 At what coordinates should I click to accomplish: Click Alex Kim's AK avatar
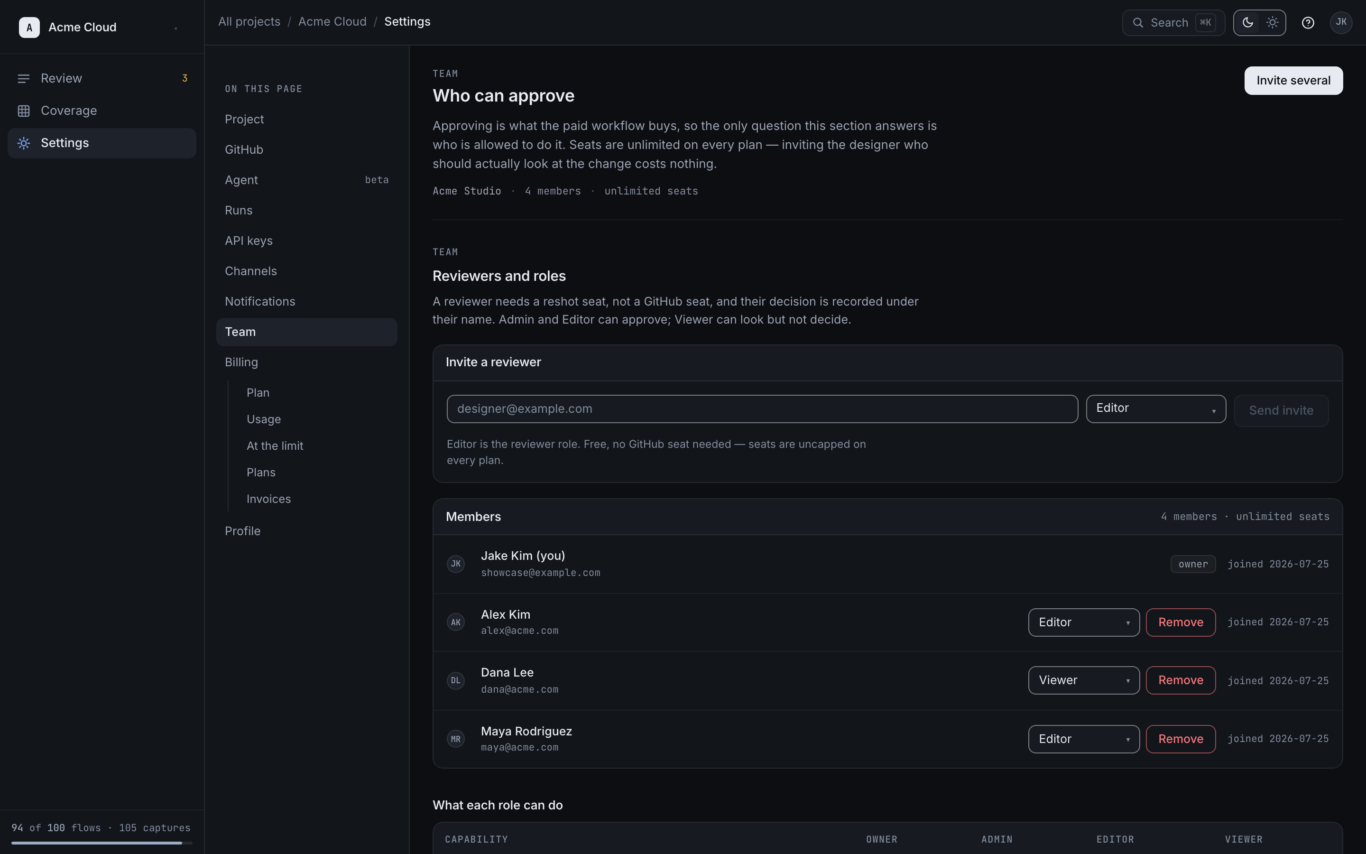pyautogui.click(x=455, y=622)
